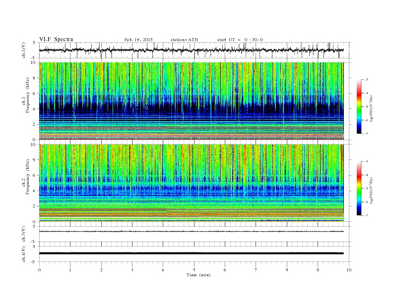Click the ch.1 voltage waveform trace

pos(191,50)
